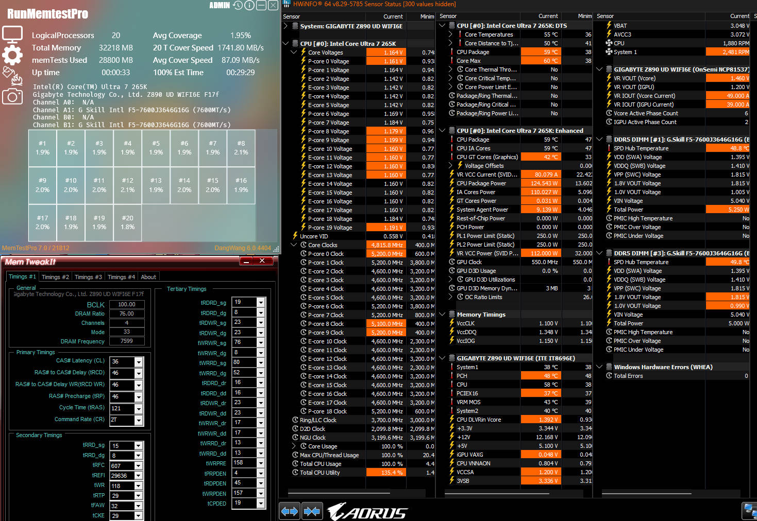Viewport: 757px width, 521px height.
Task: Click HWiNFO shrink columns arrows button
Action: pyautogui.click(x=311, y=511)
